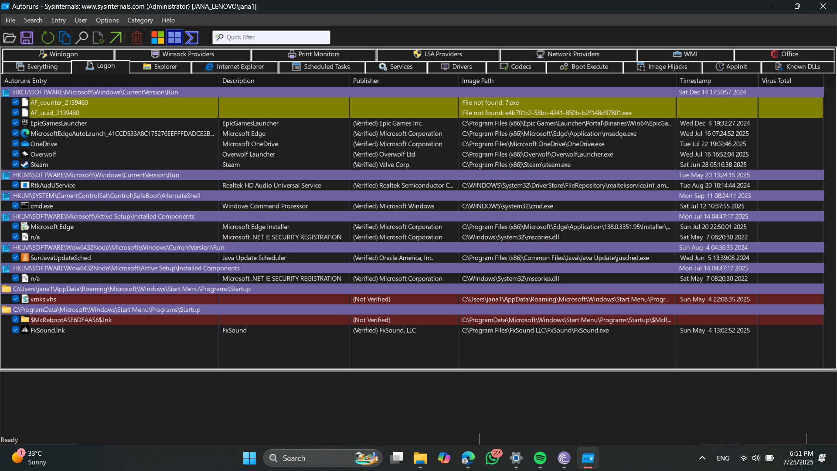
Task: Click the file Properties toolbar icon
Action: pyautogui.click(x=99, y=38)
